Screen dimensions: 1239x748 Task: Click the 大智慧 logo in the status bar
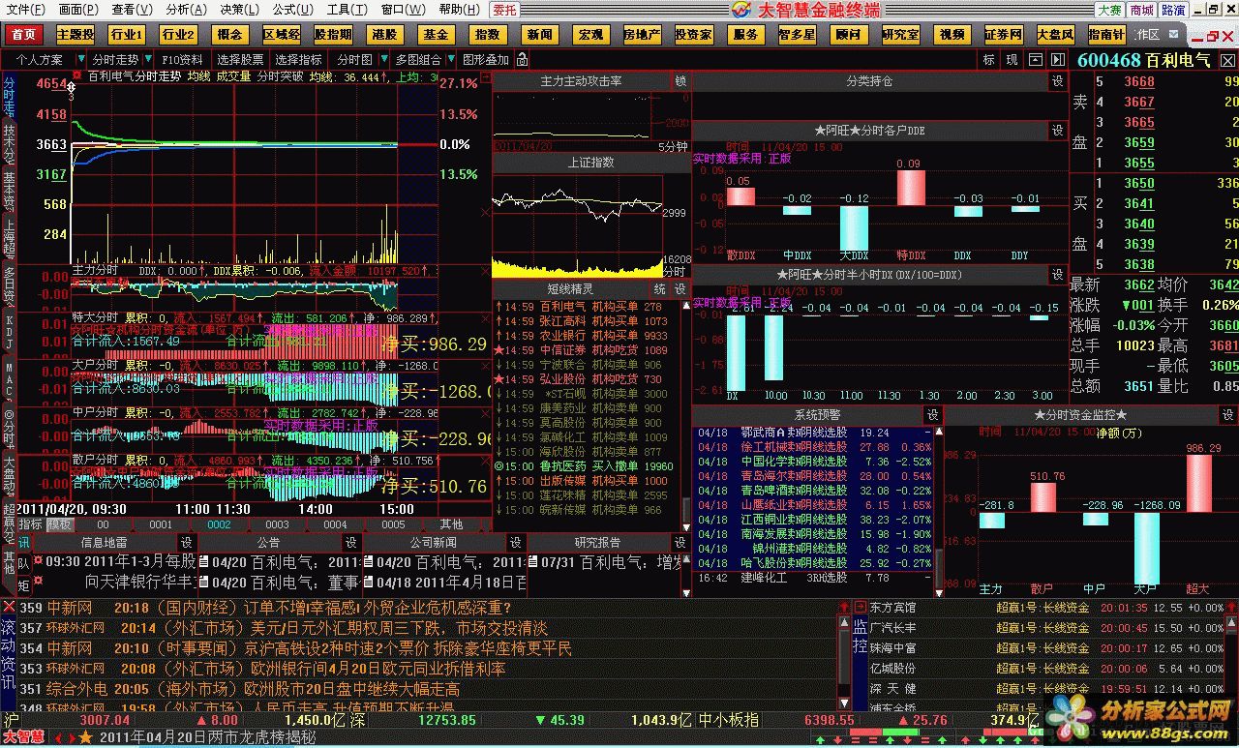pos(22,737)
